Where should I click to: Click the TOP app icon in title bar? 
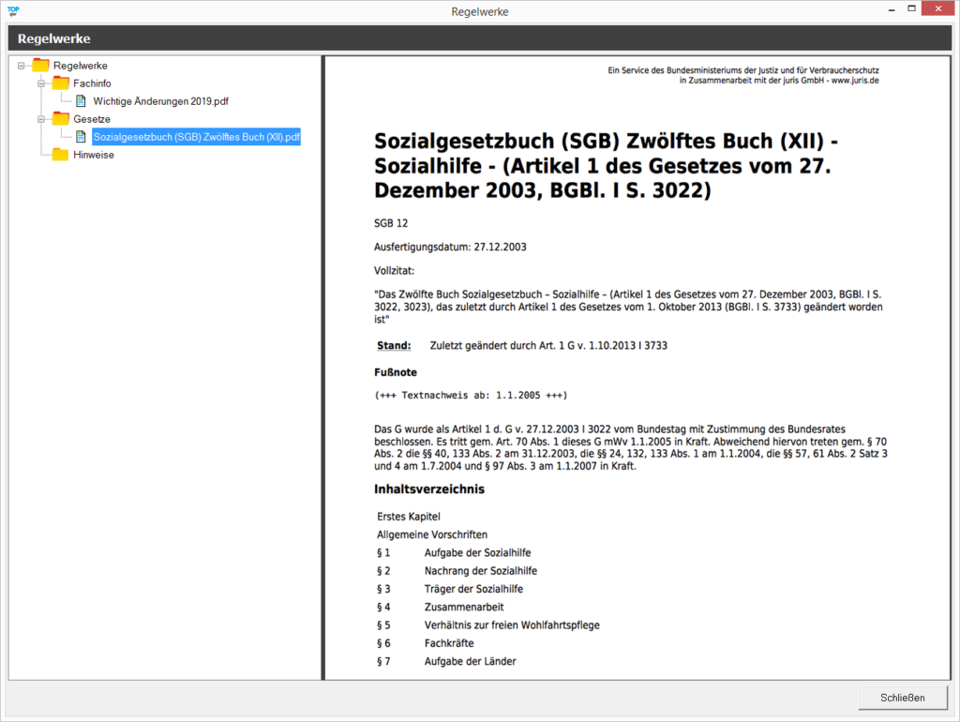point(13,11)
